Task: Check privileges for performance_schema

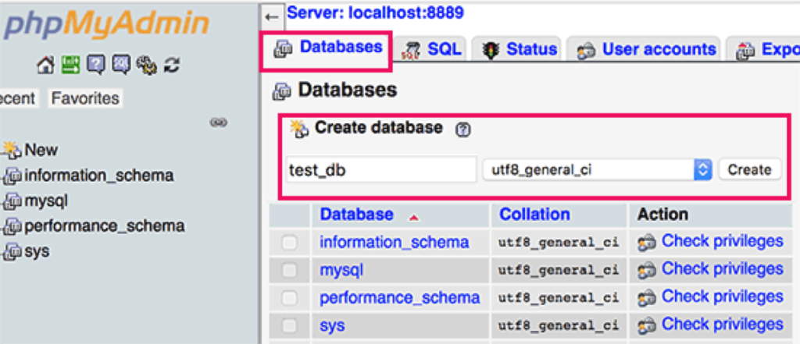Action: [x=723, y=296]
